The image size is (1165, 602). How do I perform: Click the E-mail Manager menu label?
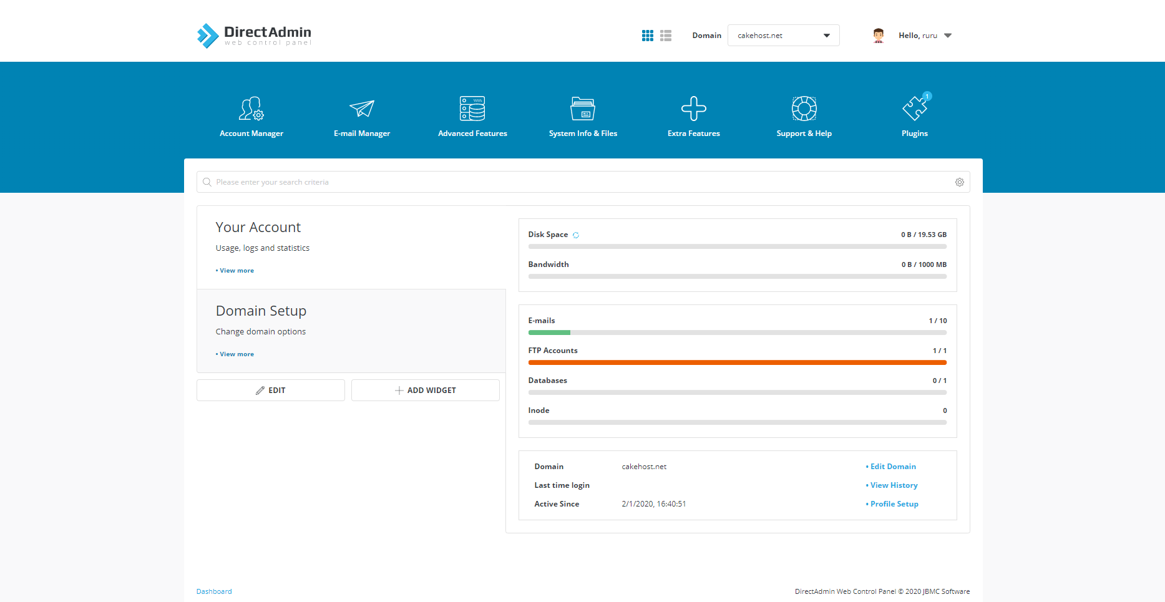tap(362, 134)
